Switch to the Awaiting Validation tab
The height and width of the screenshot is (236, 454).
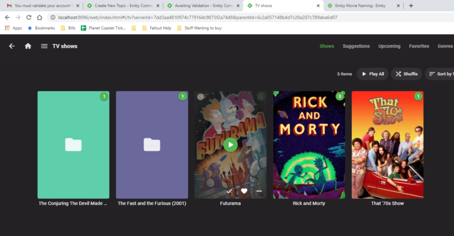click(x=203, y=6)
